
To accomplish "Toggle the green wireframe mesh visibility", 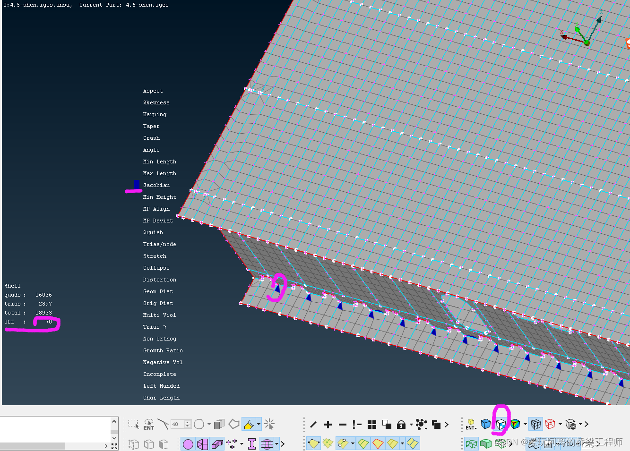I will coord(471,444).
